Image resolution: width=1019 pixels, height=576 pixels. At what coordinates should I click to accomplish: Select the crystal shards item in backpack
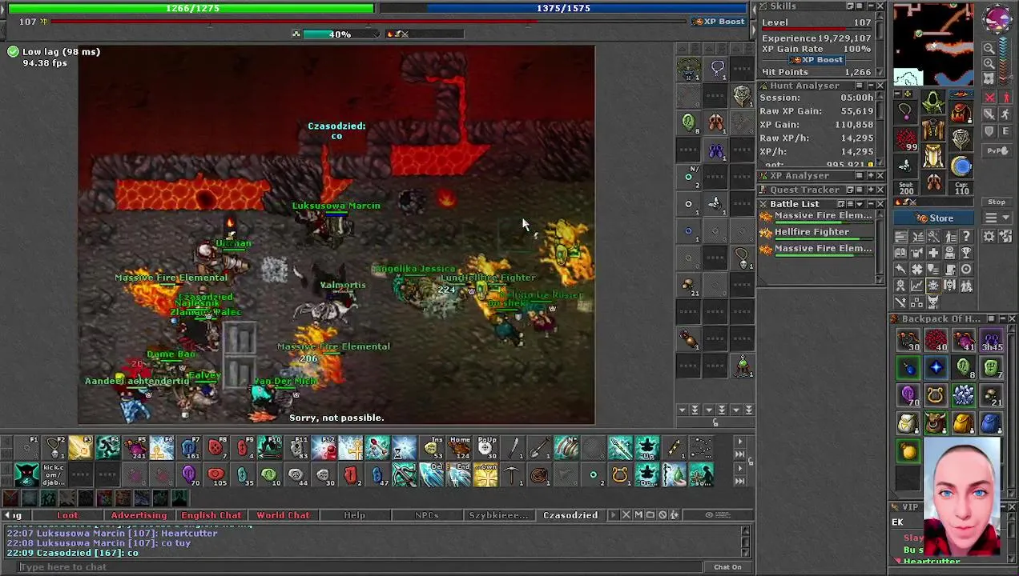[x=964, y=395]
